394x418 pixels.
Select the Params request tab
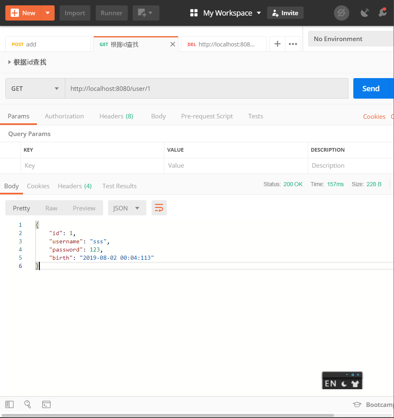tap(18, 116)
